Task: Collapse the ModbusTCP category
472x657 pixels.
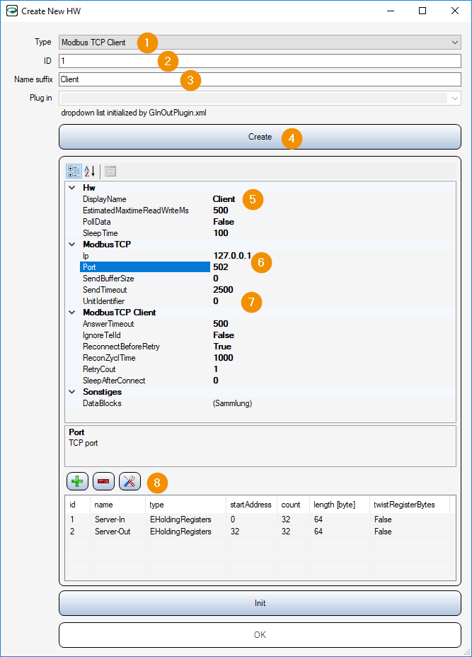Action: click(x=72, y=245)
